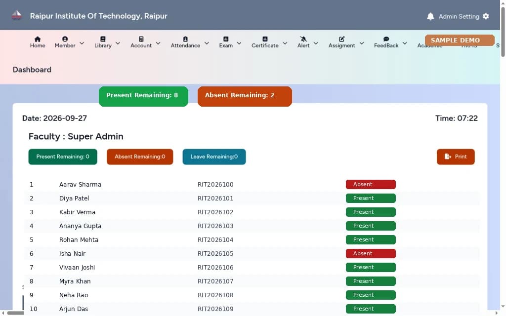Open the notifications bell icon
506x316 pixels.
tap(430, 16)
